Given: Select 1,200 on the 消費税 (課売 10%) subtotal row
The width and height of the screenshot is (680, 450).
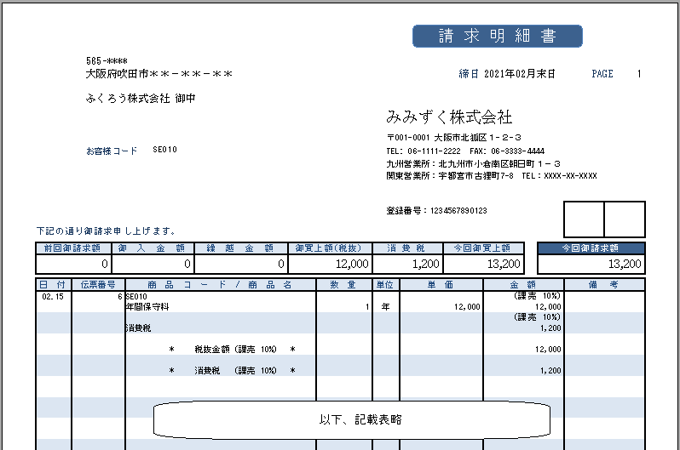Looking at the screenshot, I should pyautogui.click(x=550, y=370).
